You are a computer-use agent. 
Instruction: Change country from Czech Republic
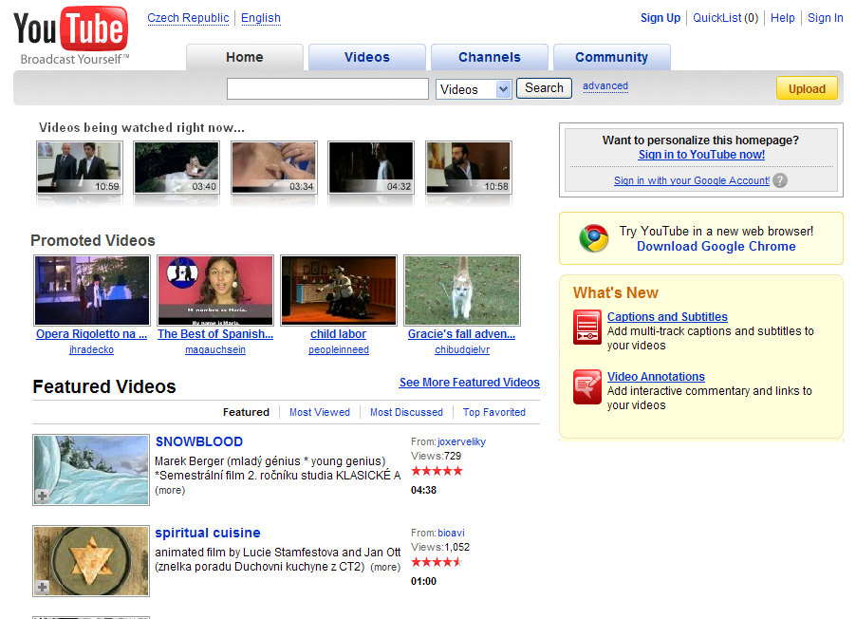coord(188,18)
